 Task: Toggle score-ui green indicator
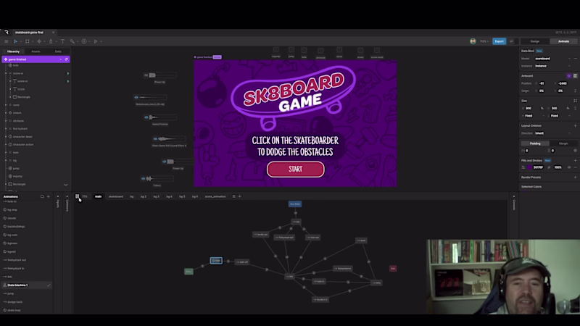coord(67,73)
